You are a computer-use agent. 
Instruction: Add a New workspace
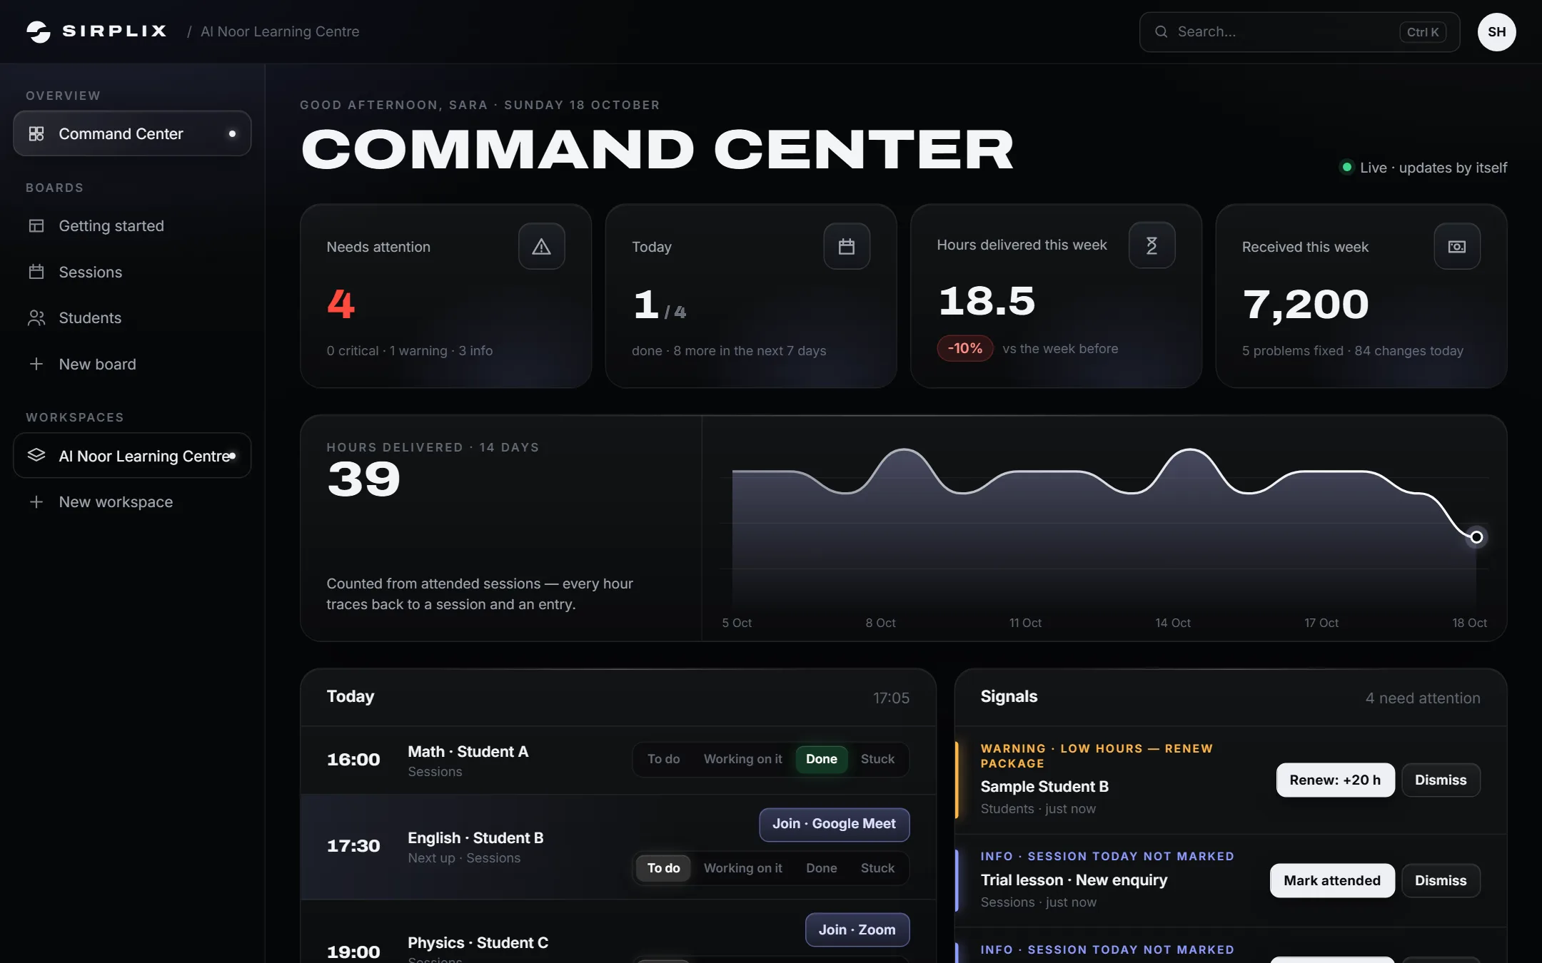(132, 501)
